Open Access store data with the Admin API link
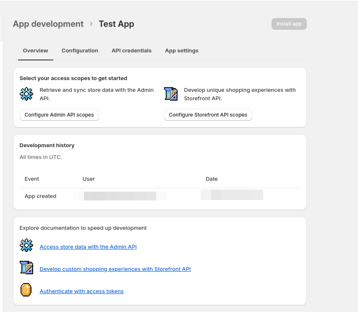 point(88,247)
